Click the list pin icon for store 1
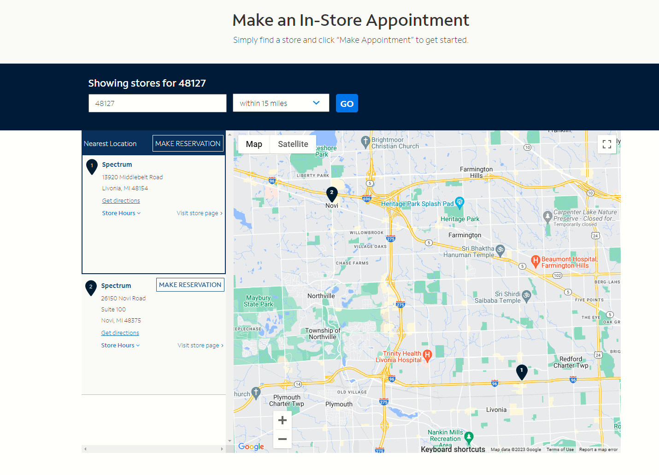The image size is (659, 475). click(92, 167)
